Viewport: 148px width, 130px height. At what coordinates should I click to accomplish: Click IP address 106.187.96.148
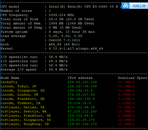82,86
